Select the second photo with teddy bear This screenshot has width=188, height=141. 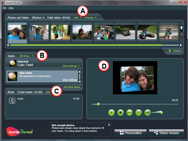click(x=39, y=32)
